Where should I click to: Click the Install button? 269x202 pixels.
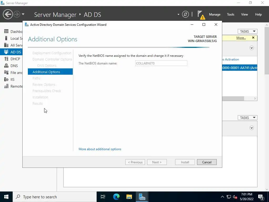pyautogui.click(x=185, y=162)
